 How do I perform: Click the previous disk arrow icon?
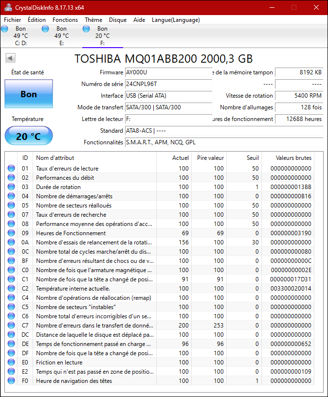click(x=10, y=58)
